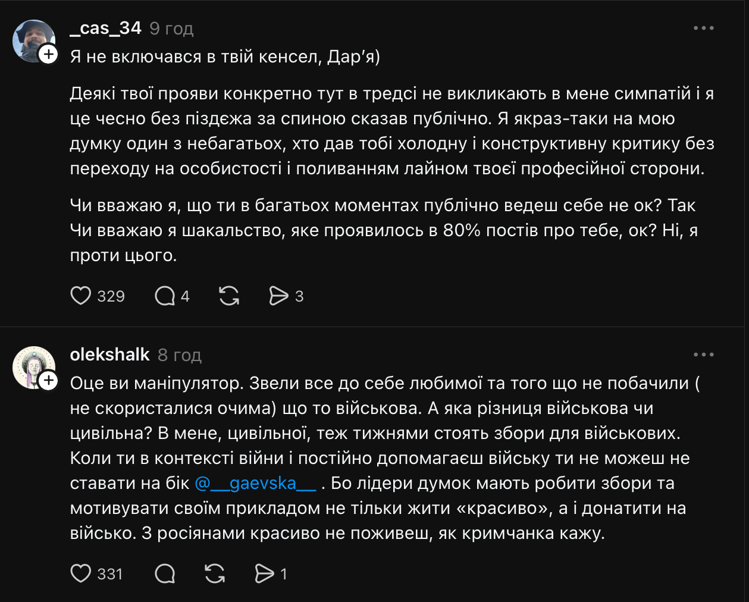Open the @__gaevska__ mention link
Image resolution: width=749 pixels, height=602 pixels.
point(255,483)
